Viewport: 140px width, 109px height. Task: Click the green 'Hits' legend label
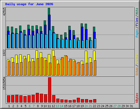point(137,11)
